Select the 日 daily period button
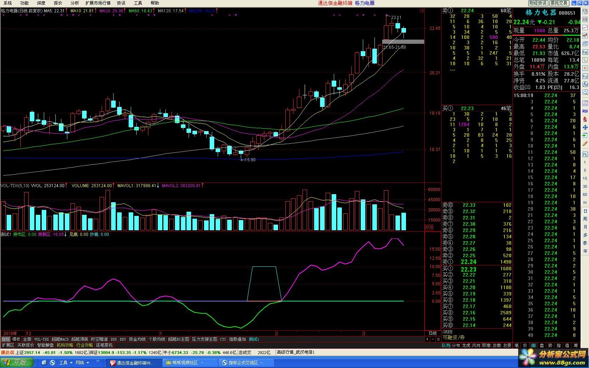The image size is (589, 368). [585, 211]
